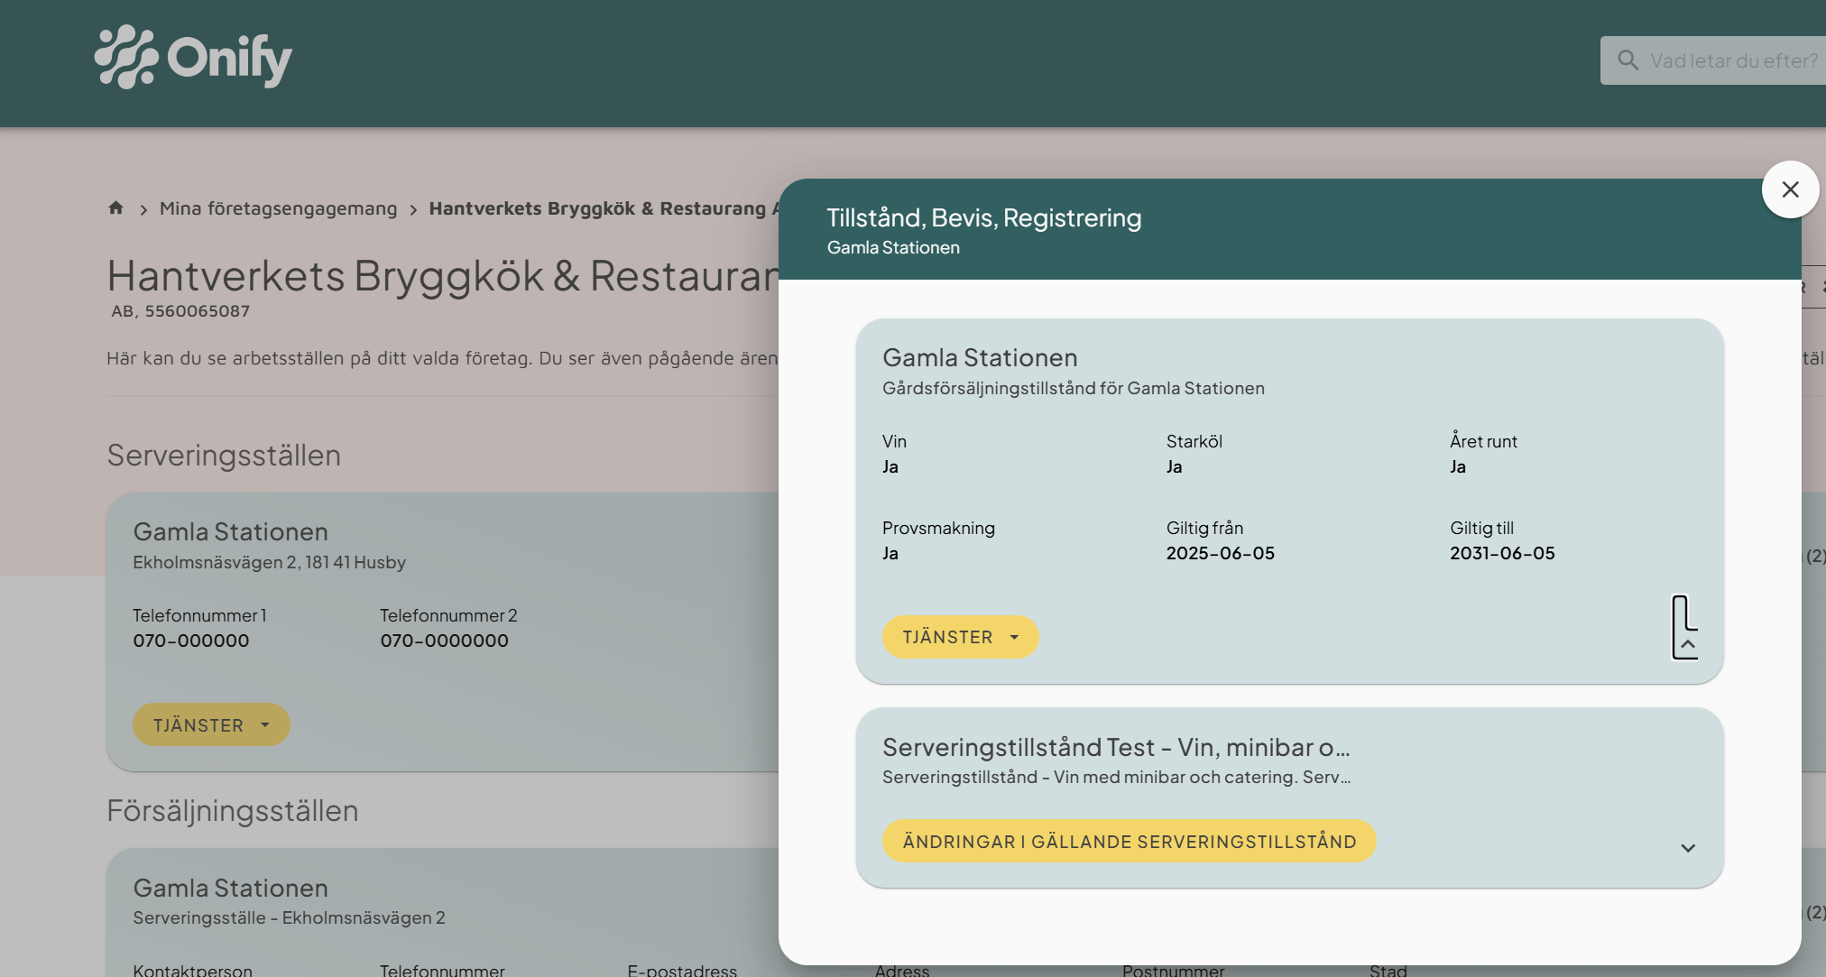Open TJÄNSTER dropdown in Gårdsförsäljningstillstånd card

point(960,637)
